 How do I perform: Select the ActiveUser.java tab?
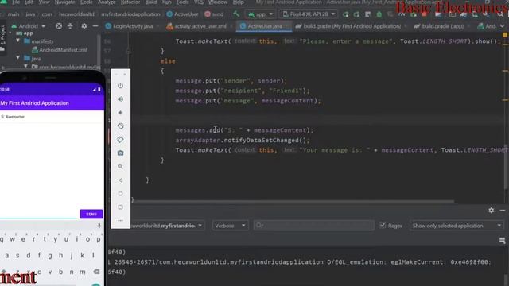coord(264,26)
